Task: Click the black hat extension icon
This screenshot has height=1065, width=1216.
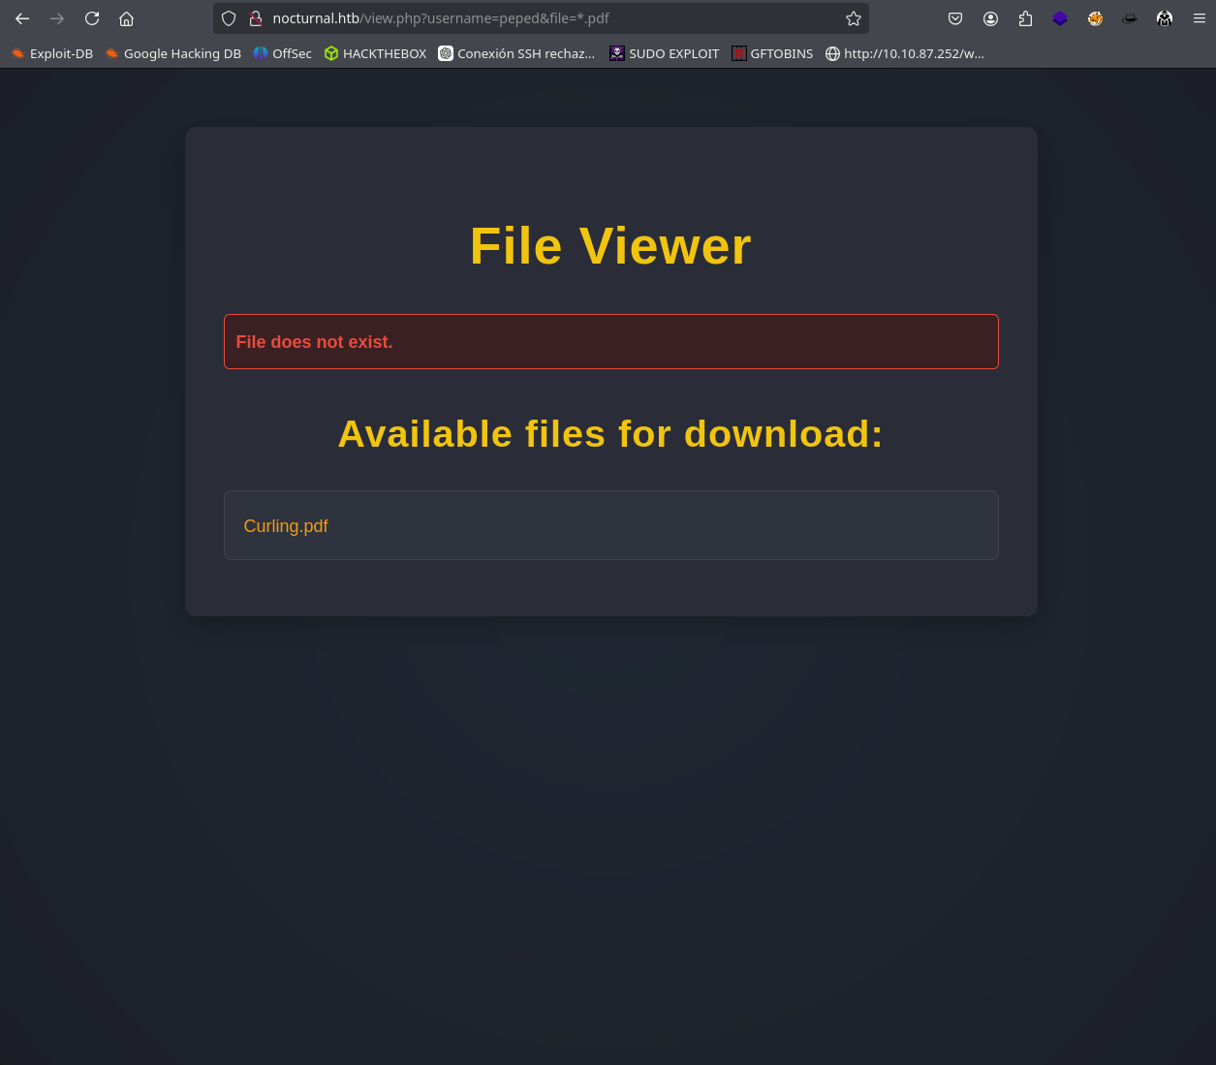Action: pyautogui.click(x=1130, y=18)
